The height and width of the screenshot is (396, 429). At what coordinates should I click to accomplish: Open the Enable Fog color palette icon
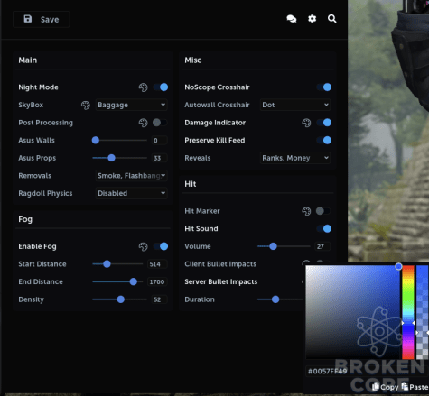144,246
